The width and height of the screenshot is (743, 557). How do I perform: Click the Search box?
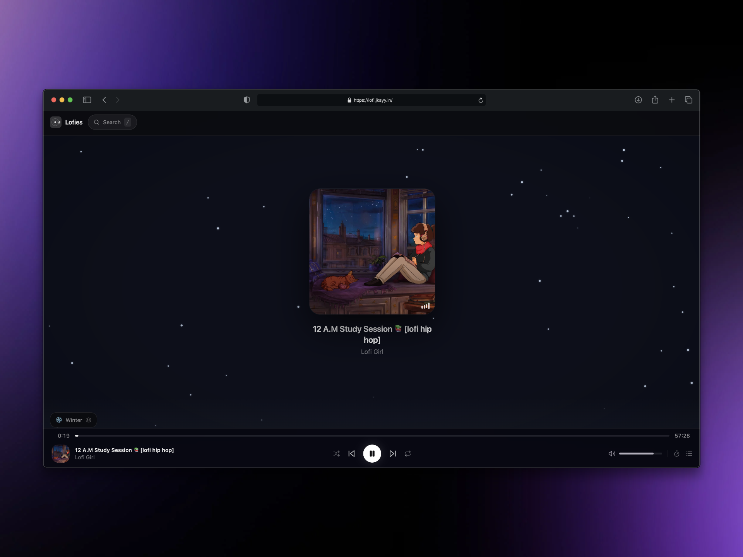[112, 122]
